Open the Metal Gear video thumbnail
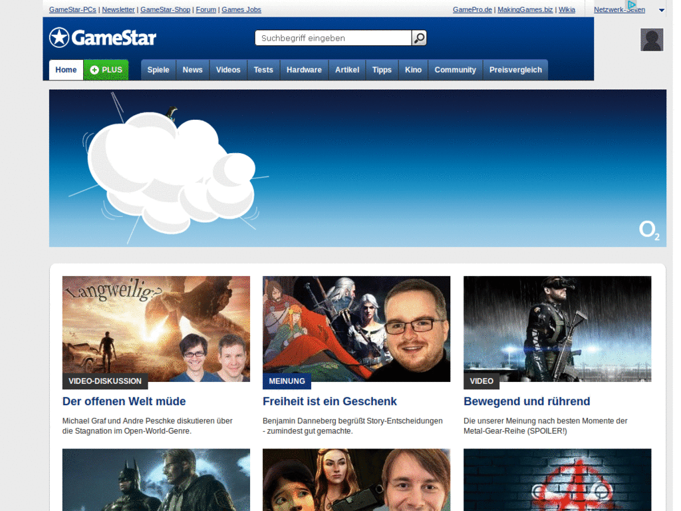The width and height of the screenshot is (681, 511). pos(557,329)
